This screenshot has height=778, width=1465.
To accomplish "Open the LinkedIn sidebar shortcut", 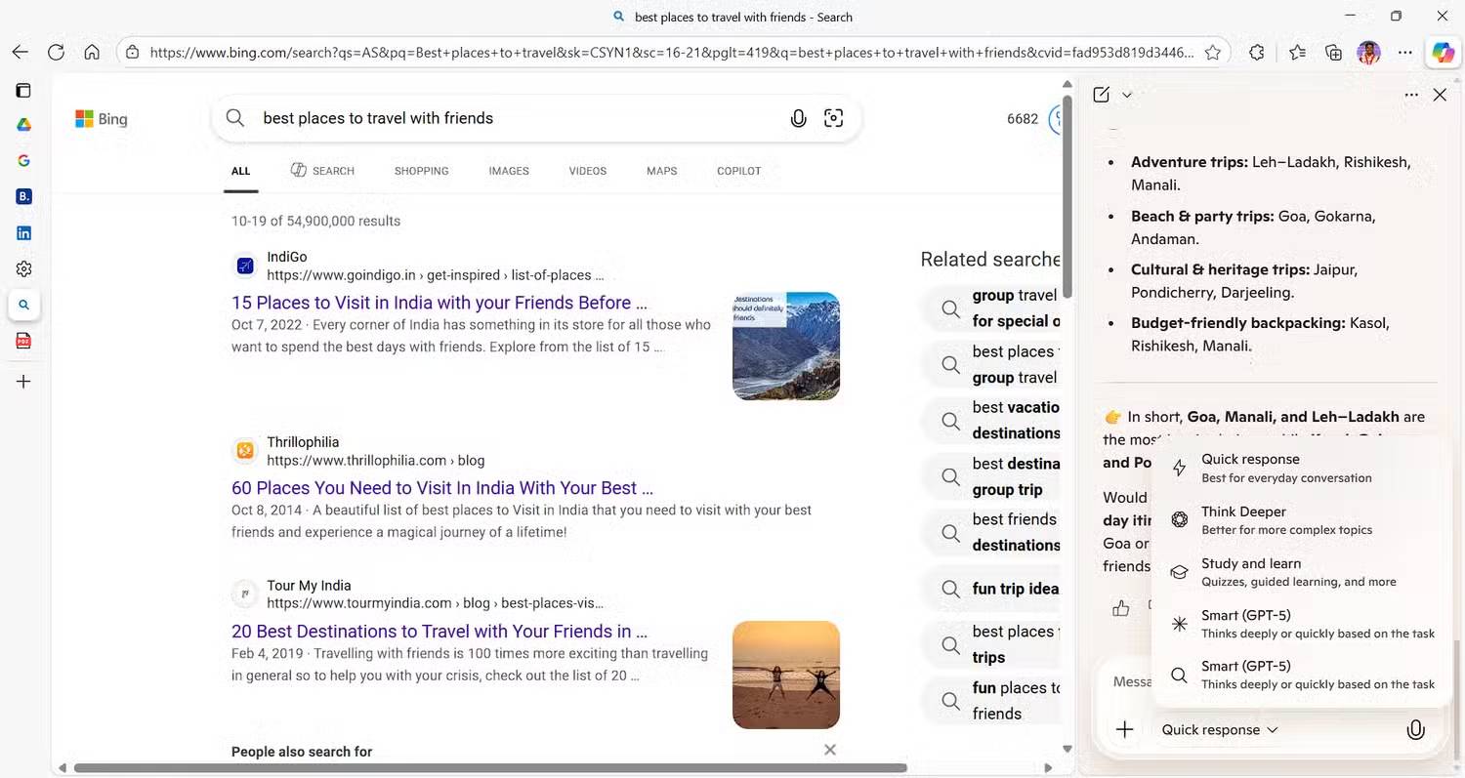I will click(x=23, y=233).
